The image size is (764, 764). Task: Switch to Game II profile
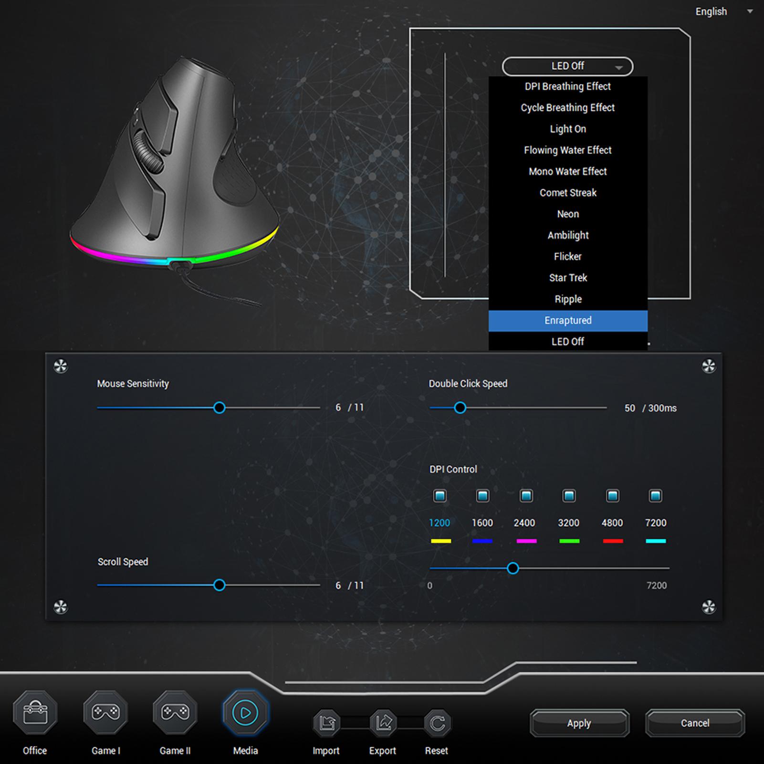point(175,712)
